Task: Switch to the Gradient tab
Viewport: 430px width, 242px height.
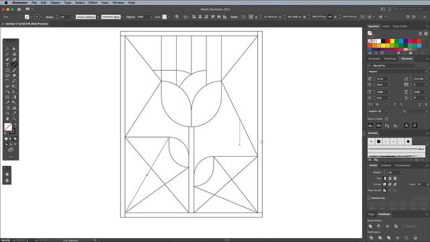Action: (x=386, y=165)
